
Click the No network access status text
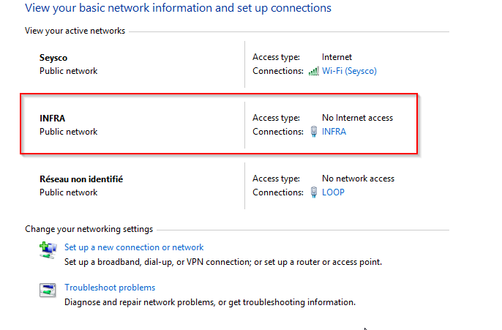click(358, 179)
